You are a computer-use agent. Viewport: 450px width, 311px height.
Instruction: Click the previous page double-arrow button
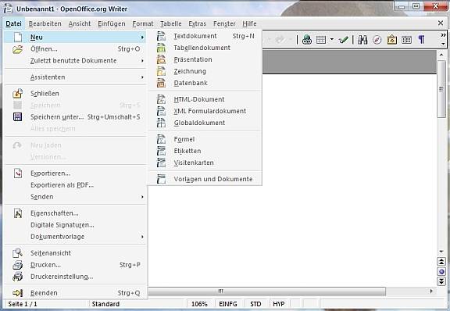pyautogui.click(x=441, y=262)
